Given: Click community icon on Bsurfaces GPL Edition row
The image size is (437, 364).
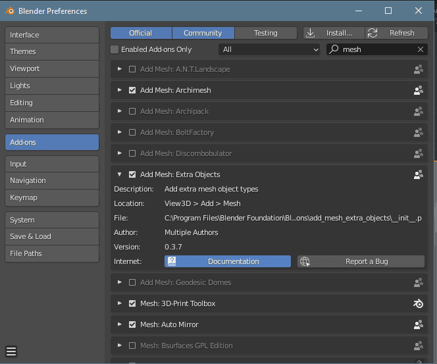Looking at the screenshot, I should coord(418,346).
